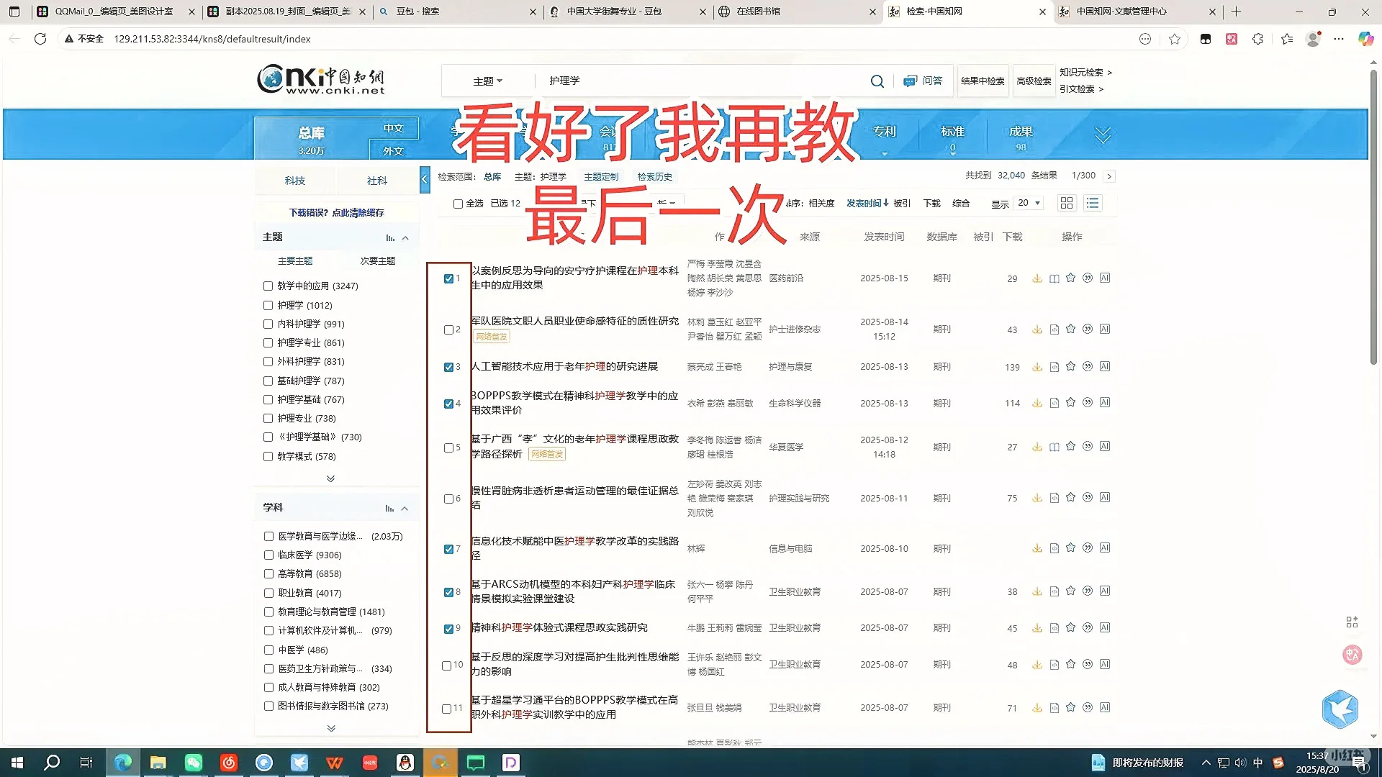Launch AI assistant icon on the first result
This screenshot has height=777, width=1382.
click(1105, 278)
